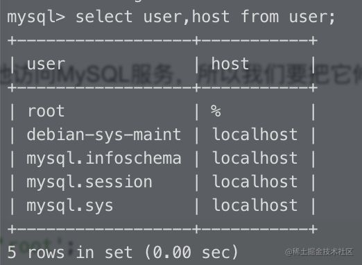Click the mysql> prompt text
362x265 pixels.
36,18
